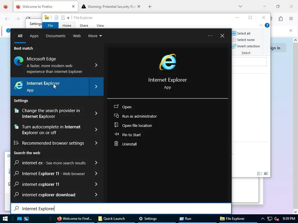Open File Explorer View ribbon tab
This screenshot has width=298, height=223.
[x=100, y=26]
